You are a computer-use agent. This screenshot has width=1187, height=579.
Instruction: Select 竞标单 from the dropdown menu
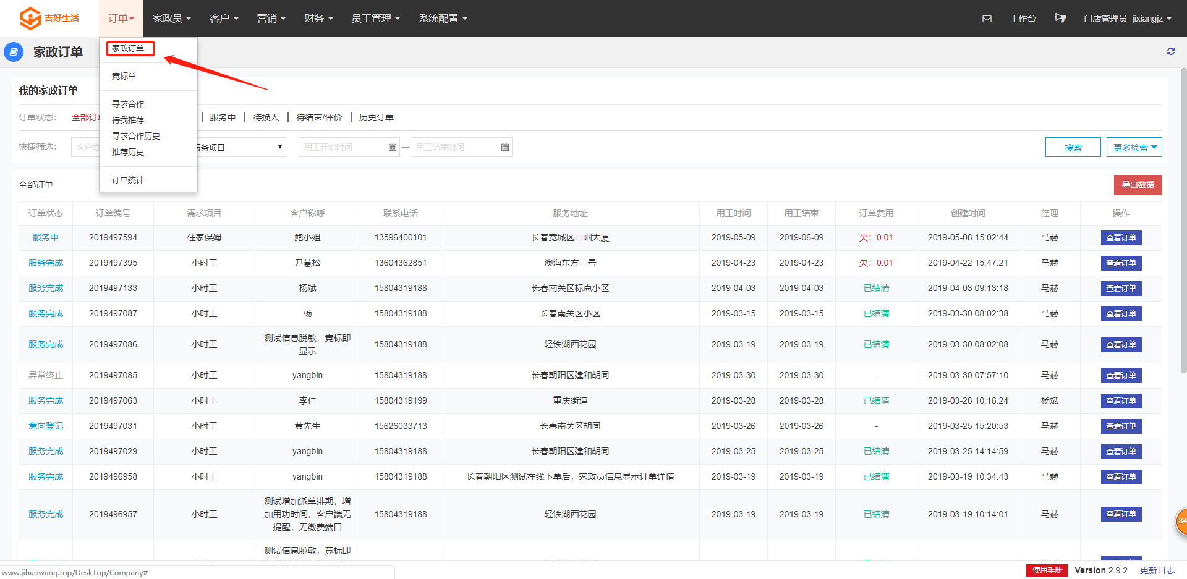[124, 76]
